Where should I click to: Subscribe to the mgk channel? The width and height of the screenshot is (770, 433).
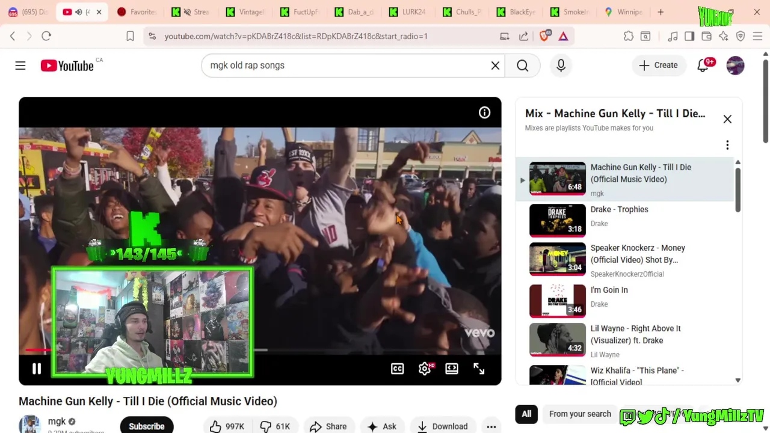coord(146,426)
